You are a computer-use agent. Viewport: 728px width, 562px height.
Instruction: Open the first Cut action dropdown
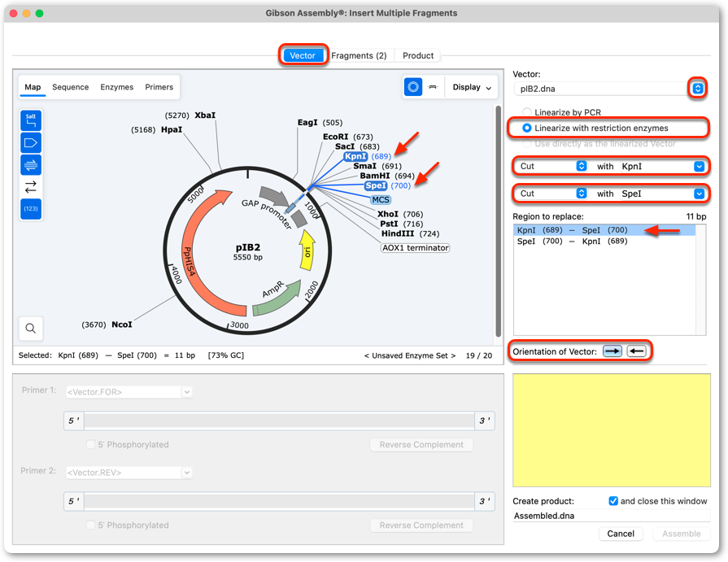[x=552, y=166]
